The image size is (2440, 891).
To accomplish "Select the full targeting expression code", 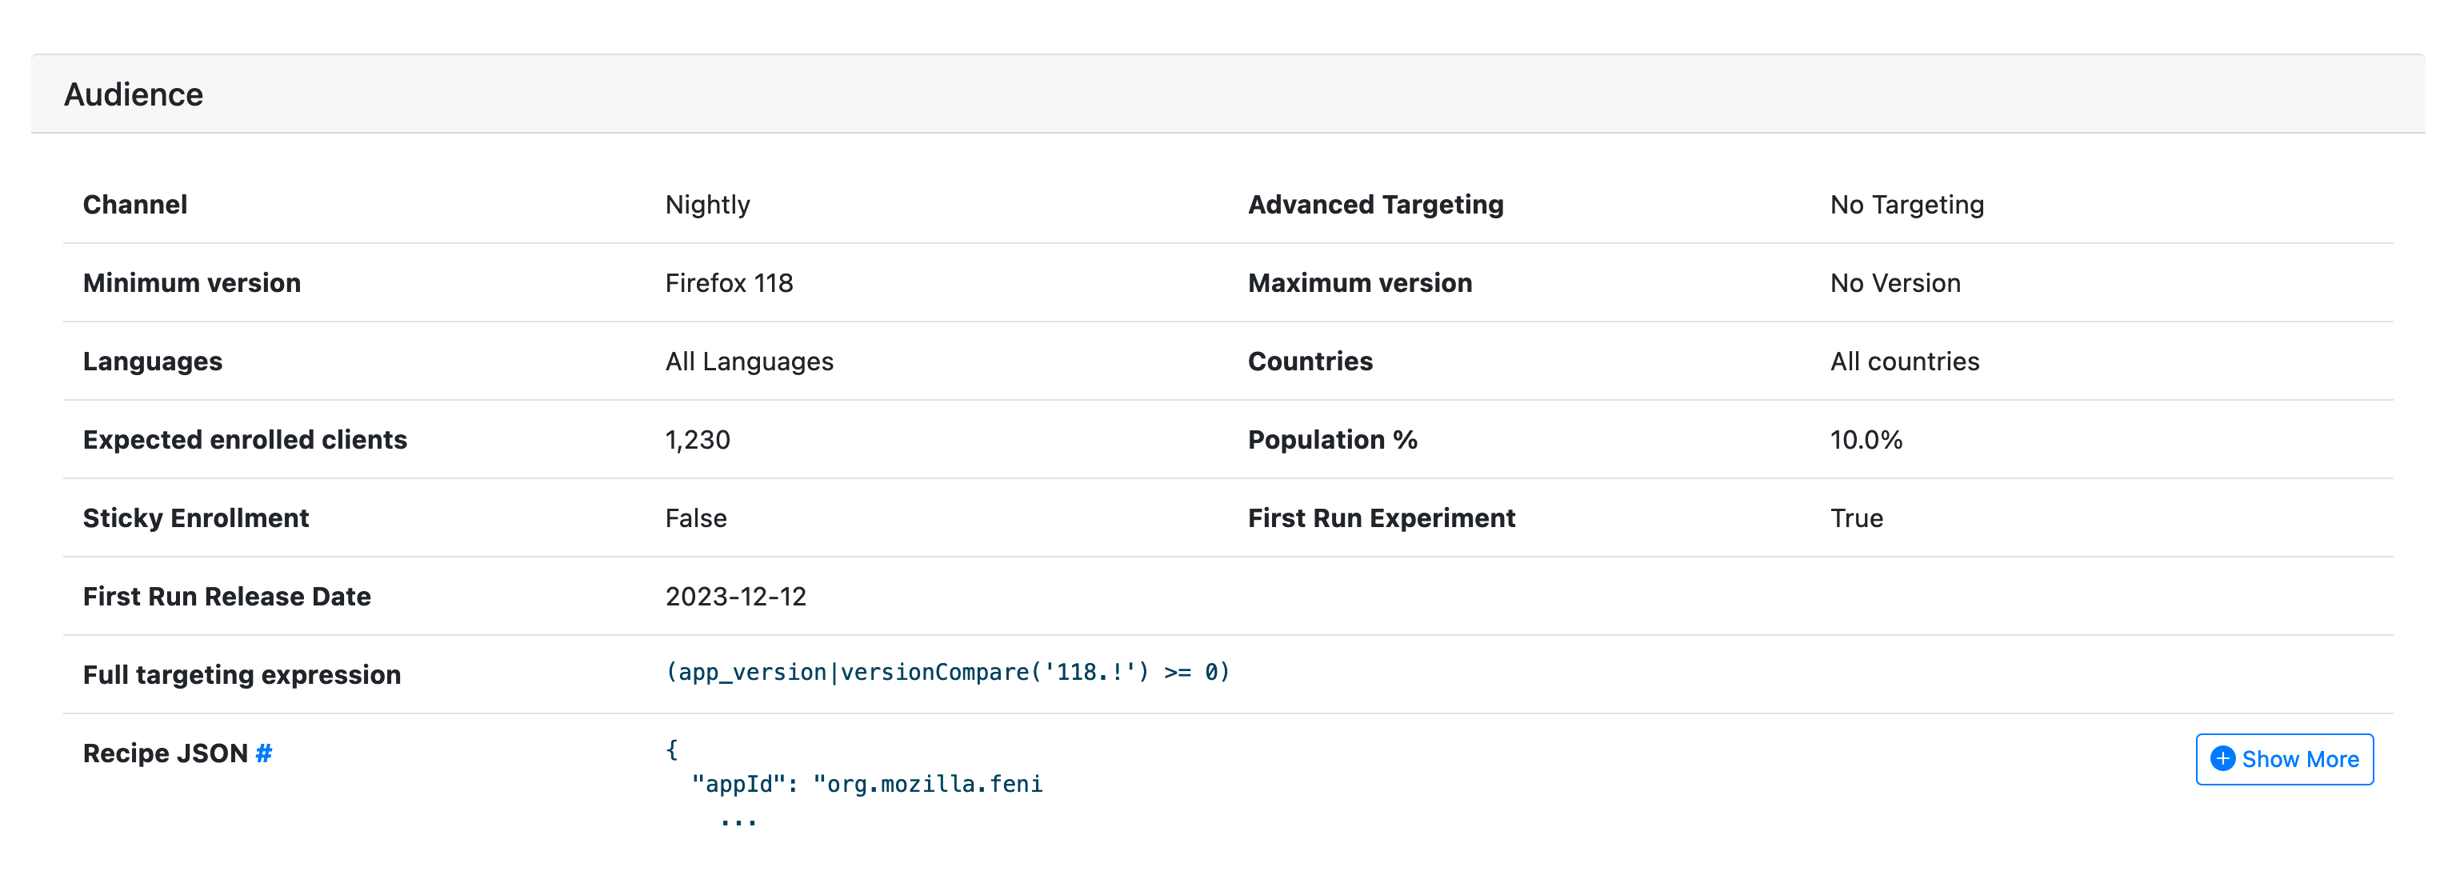I will pos(947,671).
